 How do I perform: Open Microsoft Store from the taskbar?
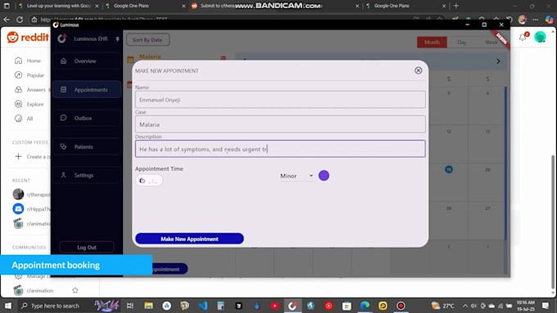[x=346, y=306]
